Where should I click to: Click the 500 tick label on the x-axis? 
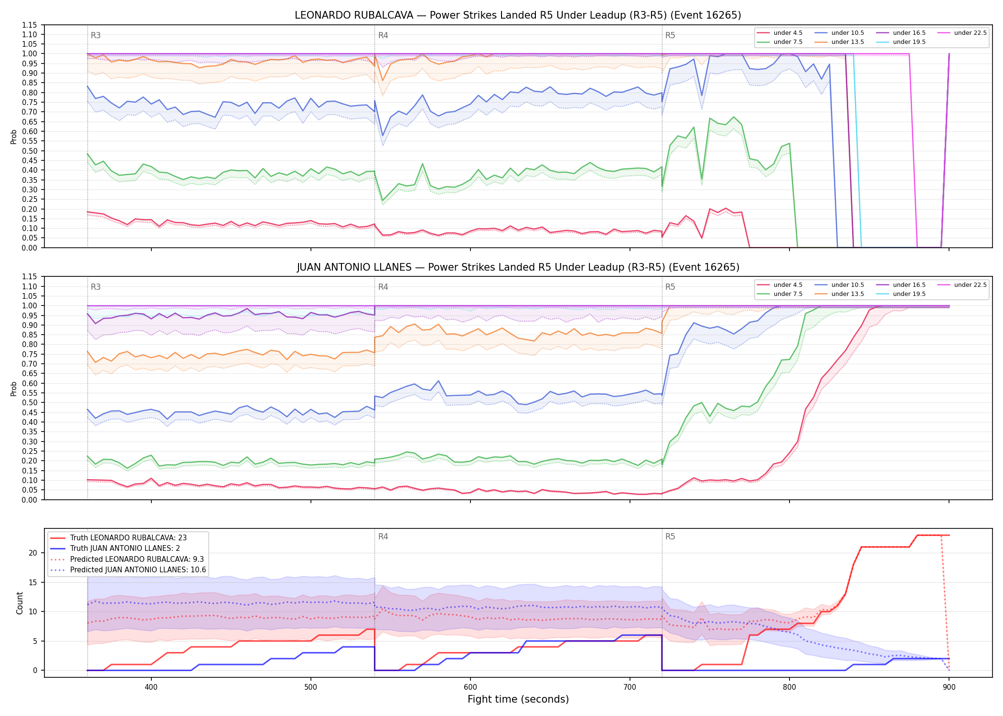tap(310, 687)
